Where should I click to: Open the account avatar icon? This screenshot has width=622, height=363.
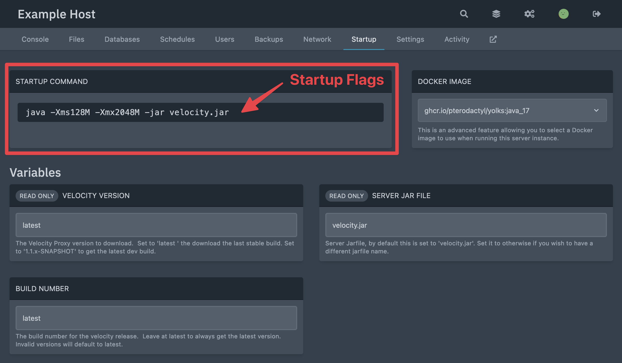563,14
